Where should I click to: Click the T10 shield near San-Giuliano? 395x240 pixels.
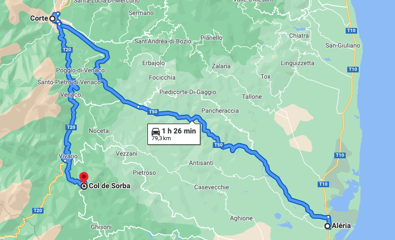[x=351, y=31]
